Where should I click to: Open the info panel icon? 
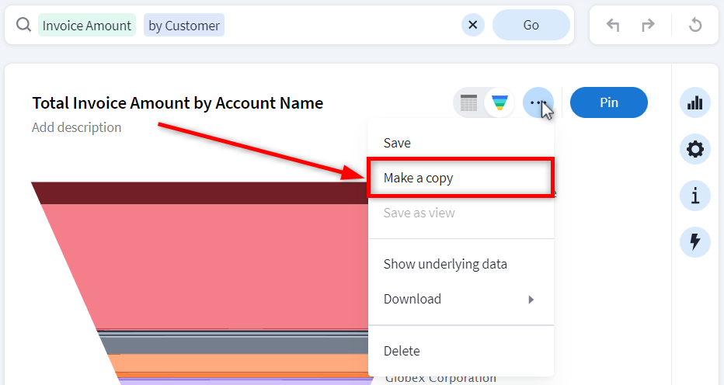pos(695,196)
